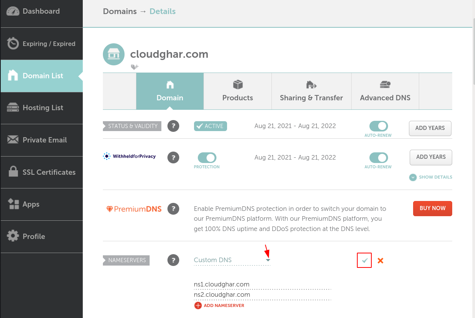Toggle Auto-Renew for WithheldforPrivacy
Image resolution: width=475 pixels, height=318 pixels.
[x=378, y=158]
